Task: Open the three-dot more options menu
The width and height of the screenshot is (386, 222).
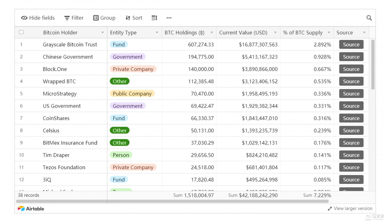Action: pyautogui.click(x=169, y=18)
